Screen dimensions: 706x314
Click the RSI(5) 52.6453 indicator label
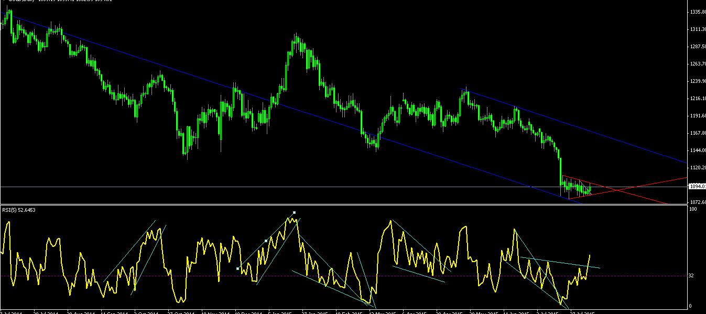pyautogui.click(x=20, y=210)
